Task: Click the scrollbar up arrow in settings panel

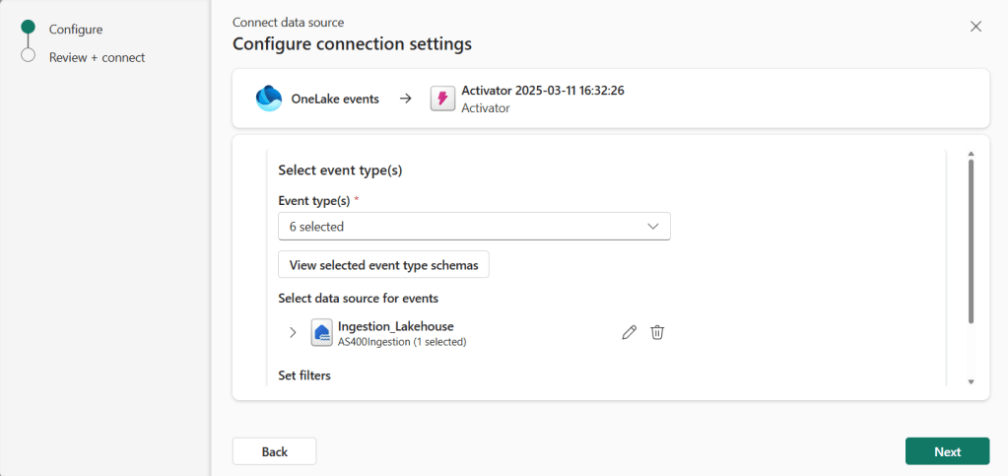Action: click(x=971, y=155)
